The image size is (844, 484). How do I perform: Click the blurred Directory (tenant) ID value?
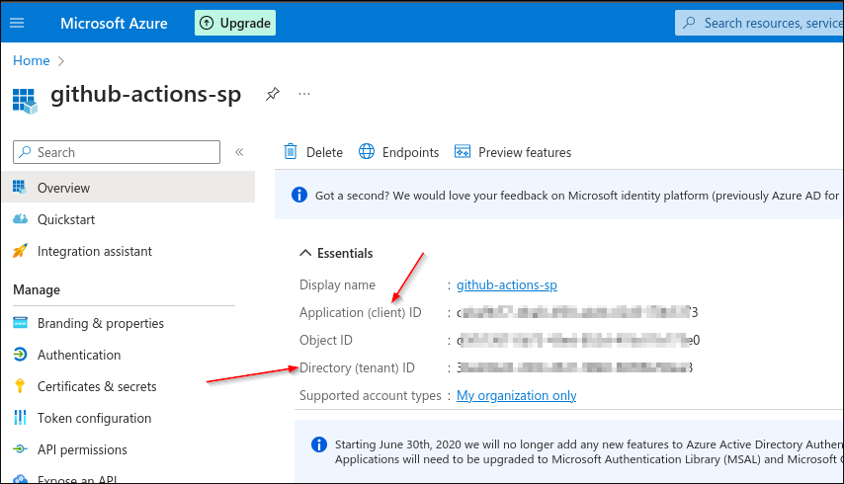point(575,367)
